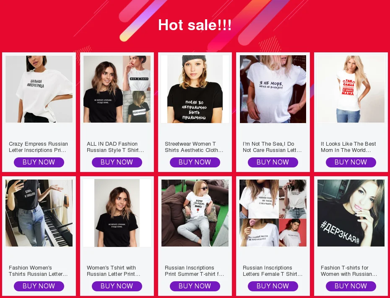Click BUY NOW under Russian Inscriptions Print Summer T-shirt
Image resolution: width=390 pixels, height=298 pixels.
[195, 286]
